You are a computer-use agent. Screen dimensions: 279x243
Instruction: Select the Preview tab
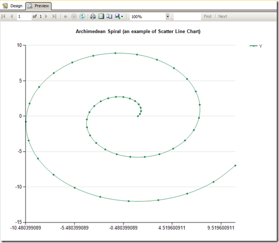[38, 6]
